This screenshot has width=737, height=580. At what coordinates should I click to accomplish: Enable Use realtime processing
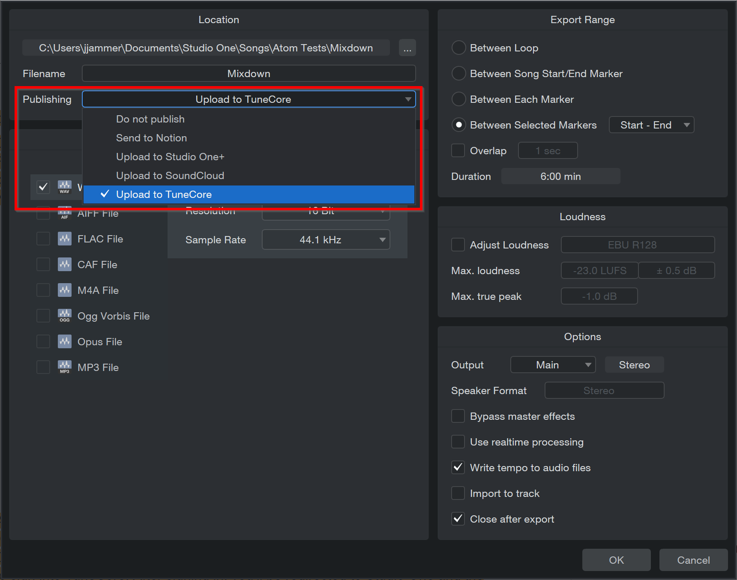[458, 442]
